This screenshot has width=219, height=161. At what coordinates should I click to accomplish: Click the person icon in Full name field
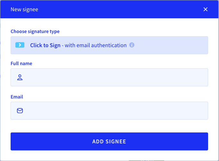click(20, 77)
